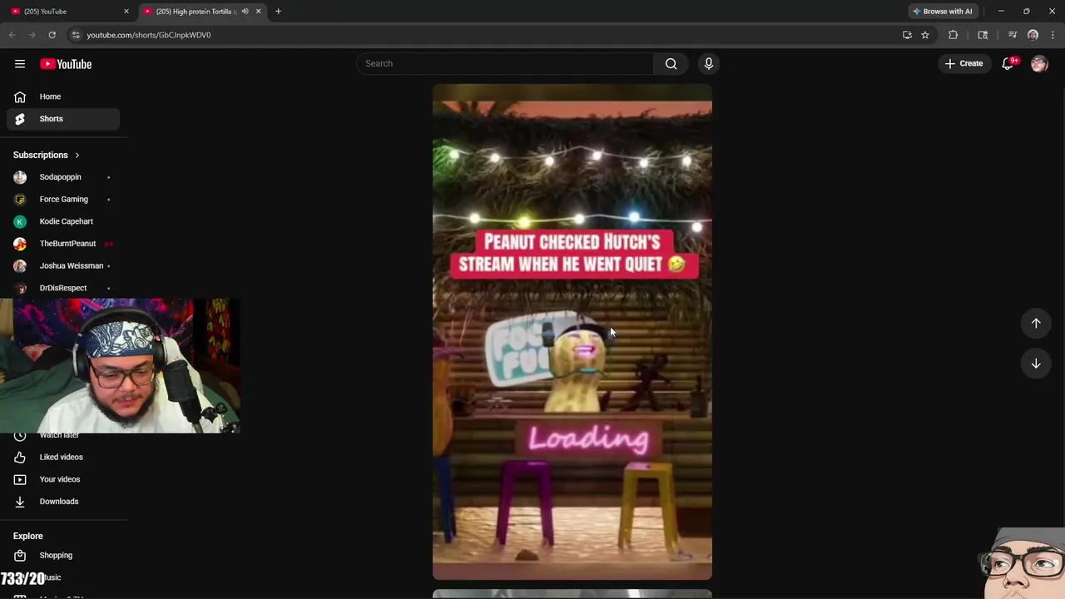Bookmark this page with the star icon
This screenshot has width=1065, height=599.
click(x=924, y=35)
